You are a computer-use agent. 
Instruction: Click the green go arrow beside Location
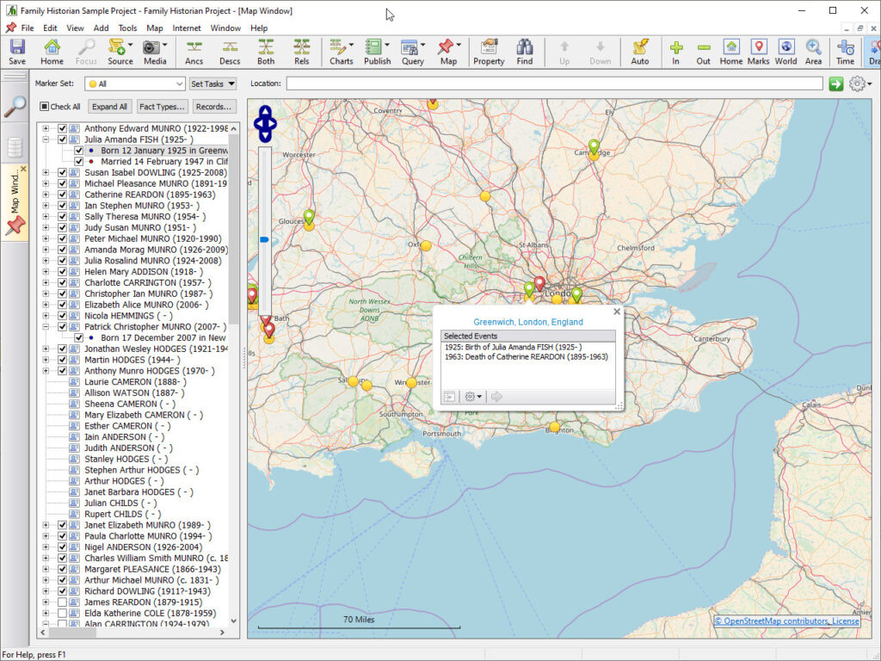(x=836, y=83)
